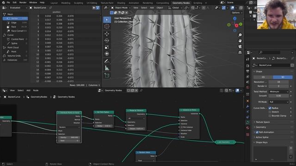Screen dimensions: 296x166
Task: Pin the spreadsheet BezierCurve object
Action: [x=50, y=8]
